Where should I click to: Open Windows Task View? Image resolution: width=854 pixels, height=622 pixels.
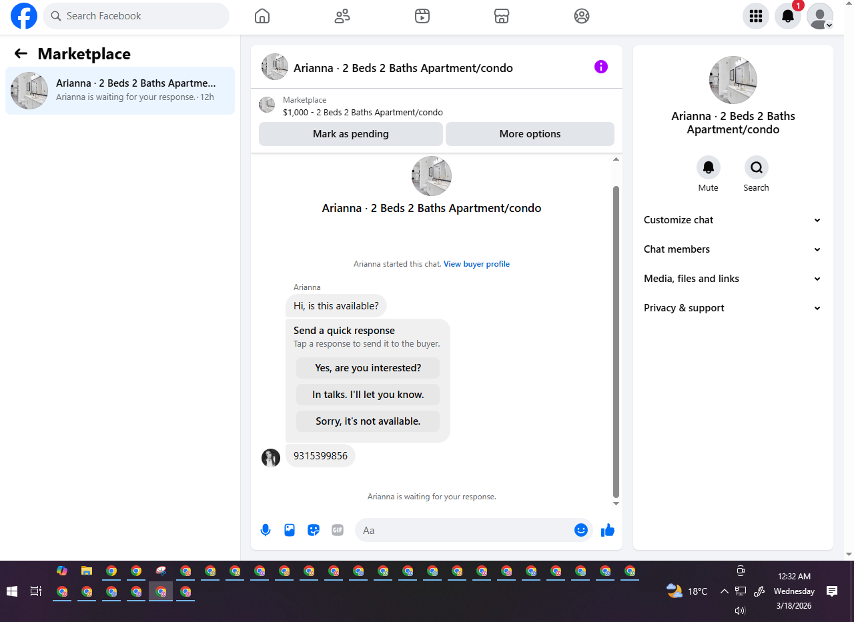(x=36, y=591)
